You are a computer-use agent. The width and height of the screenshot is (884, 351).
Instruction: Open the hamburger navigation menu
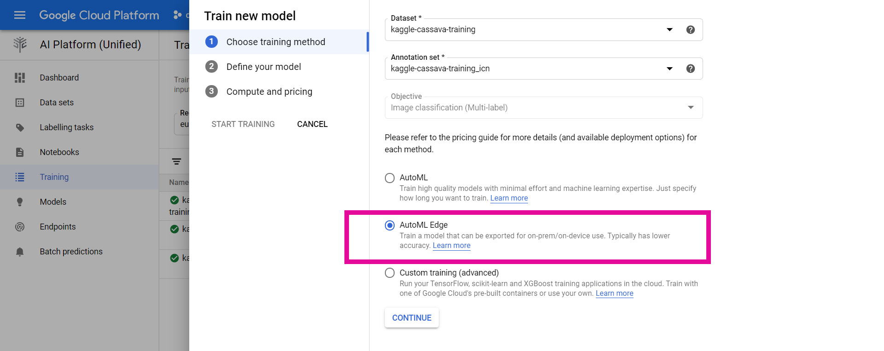20,15
